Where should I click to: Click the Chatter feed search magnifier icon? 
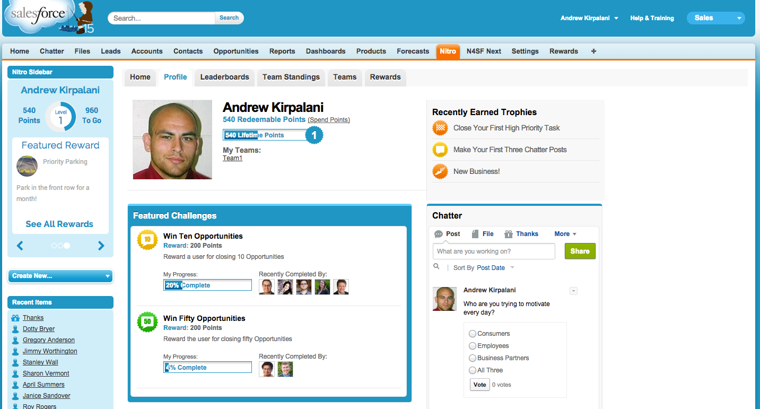tap(436, 267)
